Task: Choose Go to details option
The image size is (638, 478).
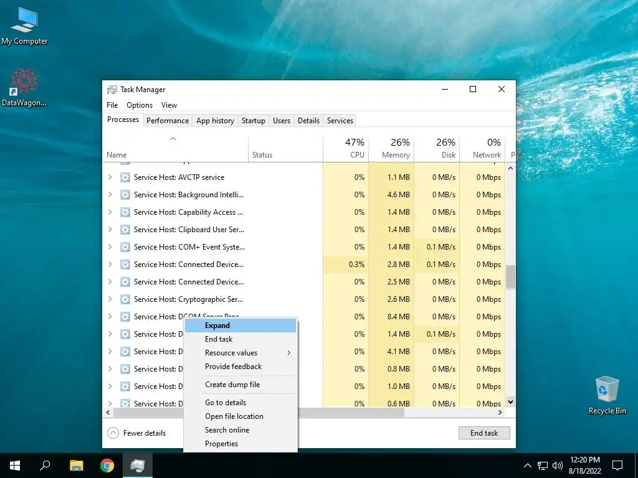Action: click(x=240, y=403)
